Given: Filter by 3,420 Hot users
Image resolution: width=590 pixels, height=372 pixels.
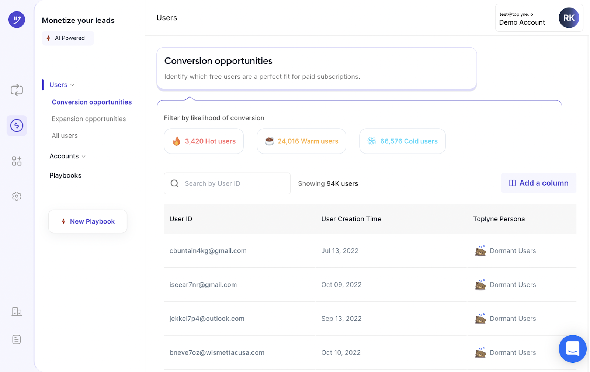Looking at the screenshot, I should click(204, 141).
